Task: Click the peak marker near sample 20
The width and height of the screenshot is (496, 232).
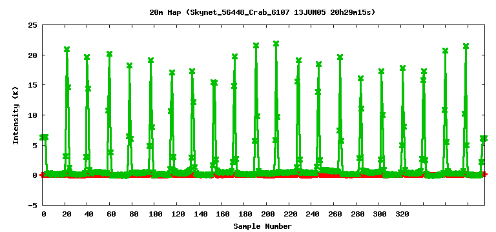Action: pos(67,50)
